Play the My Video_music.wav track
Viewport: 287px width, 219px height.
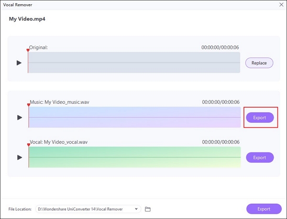point(19,117)
